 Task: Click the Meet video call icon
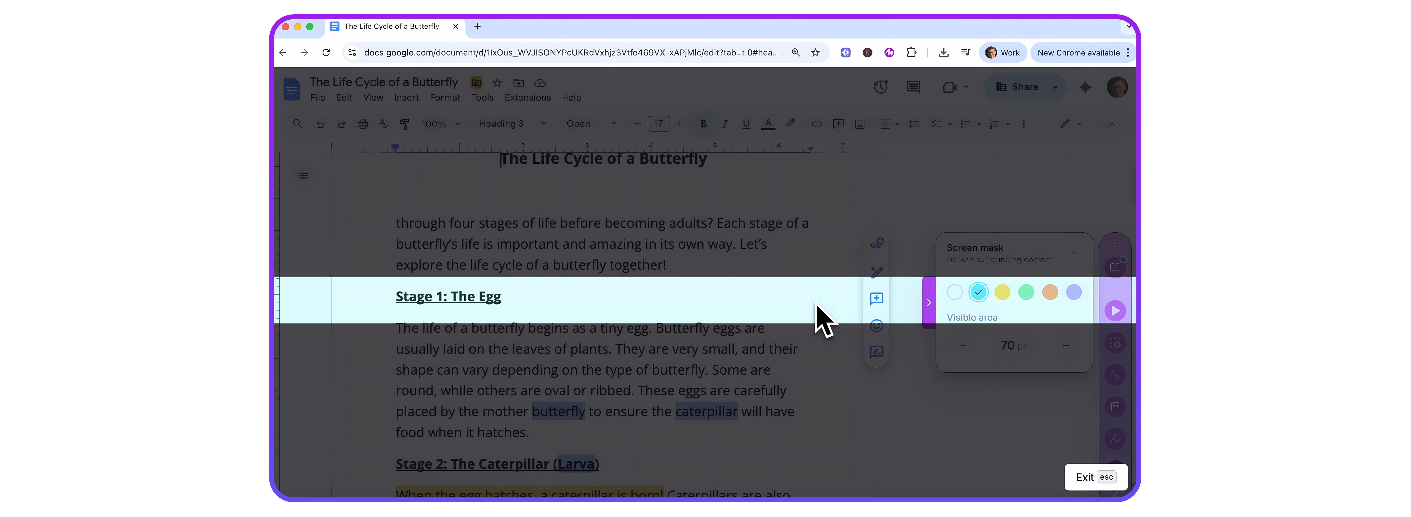tap(950, 87)
